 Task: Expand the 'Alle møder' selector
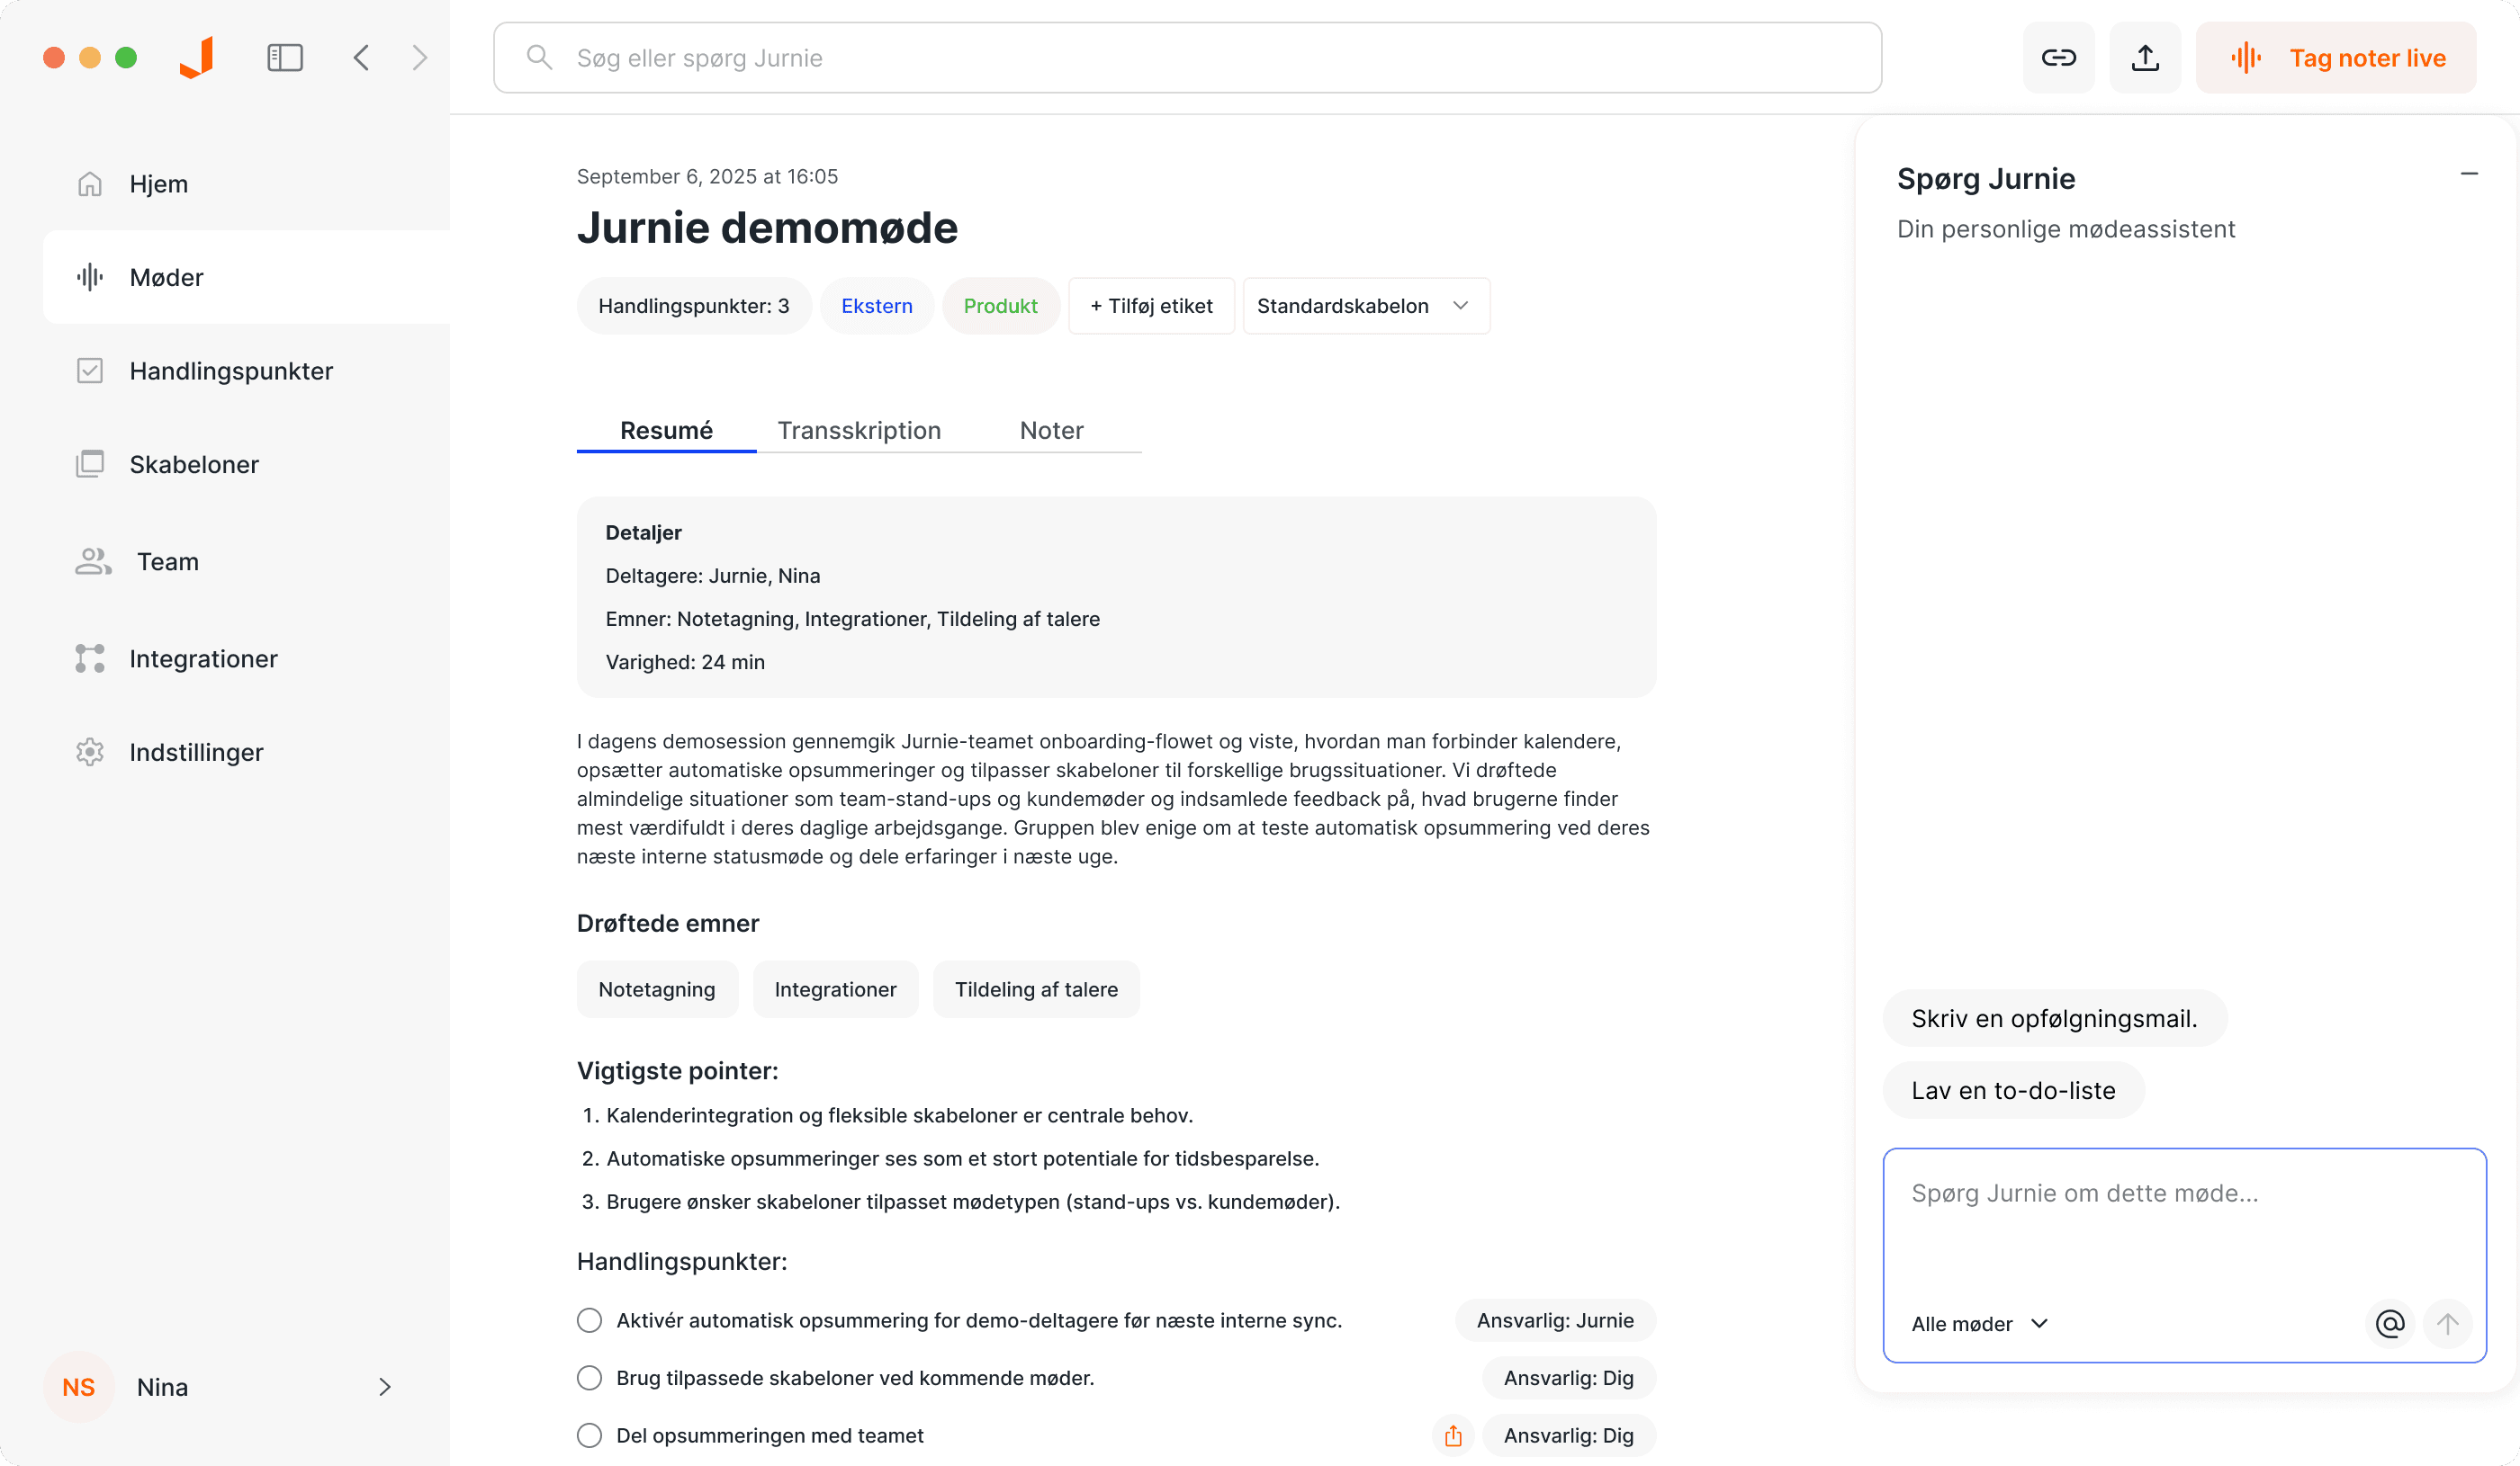(x=1979, y=1323)
